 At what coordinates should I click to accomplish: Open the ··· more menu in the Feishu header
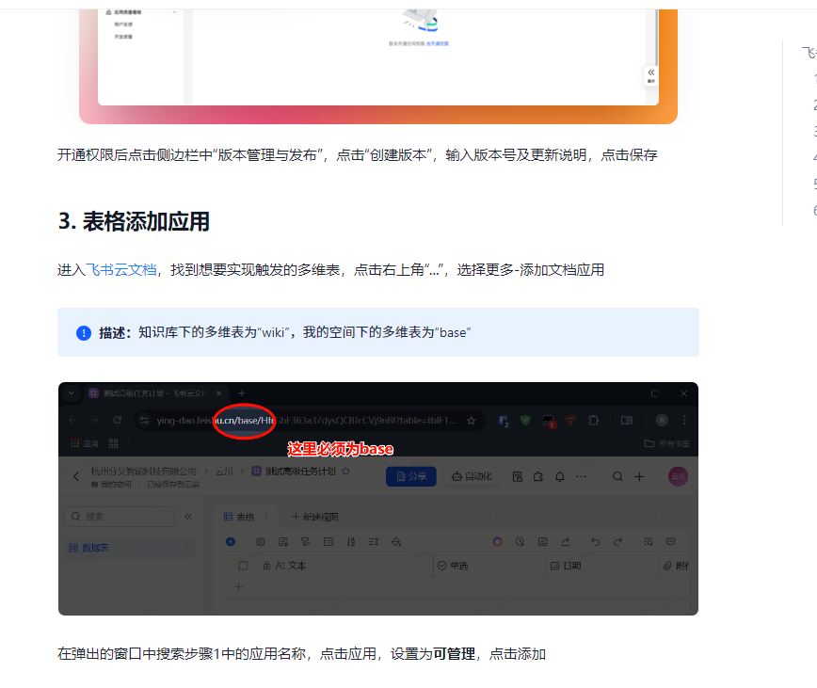click(581, 476)
